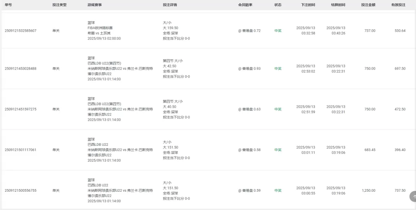Select order number 2509121453028488
Image resolution: width=416 pixels, height=210 pixels.
click(20, 69)
